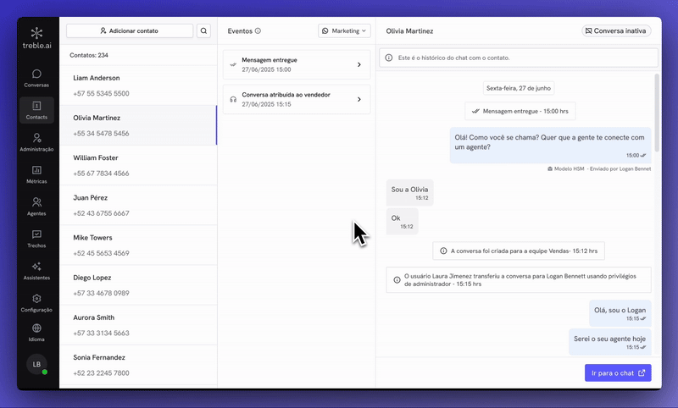Viewport: 678px width, 408px height.
Task: Expand the Mensagem entregue event chevron
Action: click(x=358, y=64)
